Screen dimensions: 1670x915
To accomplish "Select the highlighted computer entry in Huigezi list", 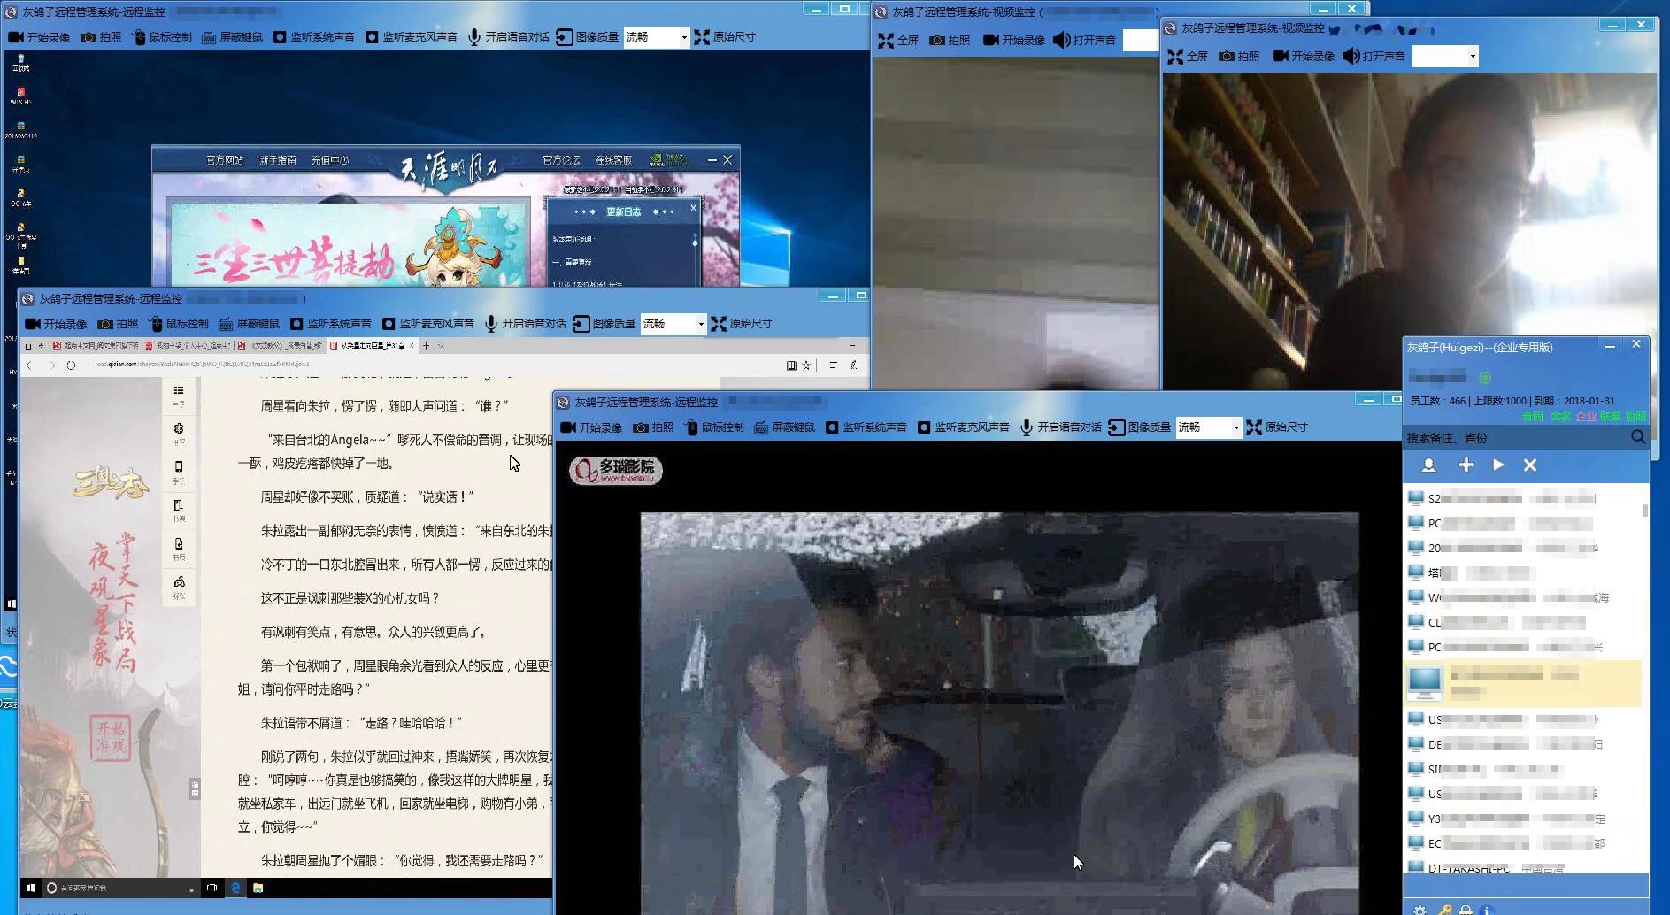I will (1523, 683).
